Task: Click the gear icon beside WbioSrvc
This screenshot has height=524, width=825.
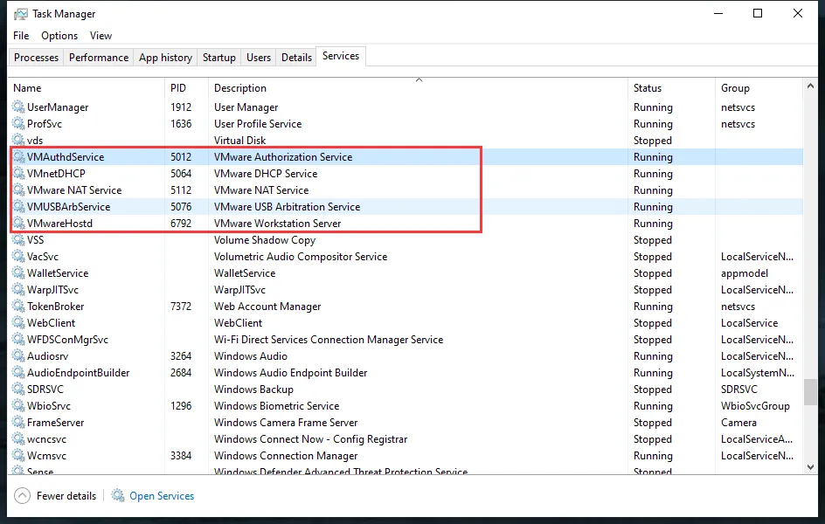Action: (18, 406)
